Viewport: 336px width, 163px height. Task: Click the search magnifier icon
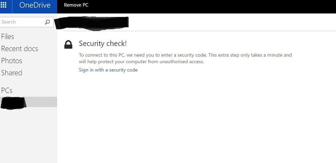[47, 22]
